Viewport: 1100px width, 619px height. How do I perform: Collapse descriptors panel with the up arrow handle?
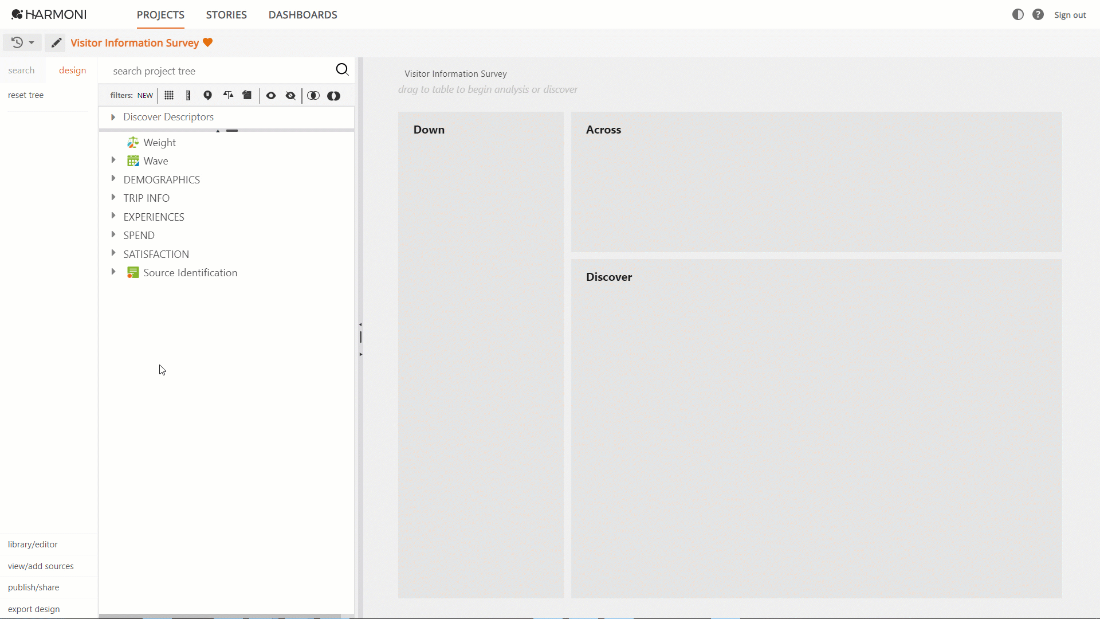point(218,131)
